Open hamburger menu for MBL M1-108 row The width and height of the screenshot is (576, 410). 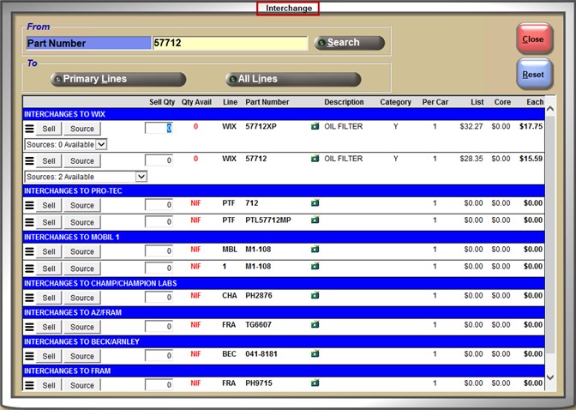click(x=29, y=251)
